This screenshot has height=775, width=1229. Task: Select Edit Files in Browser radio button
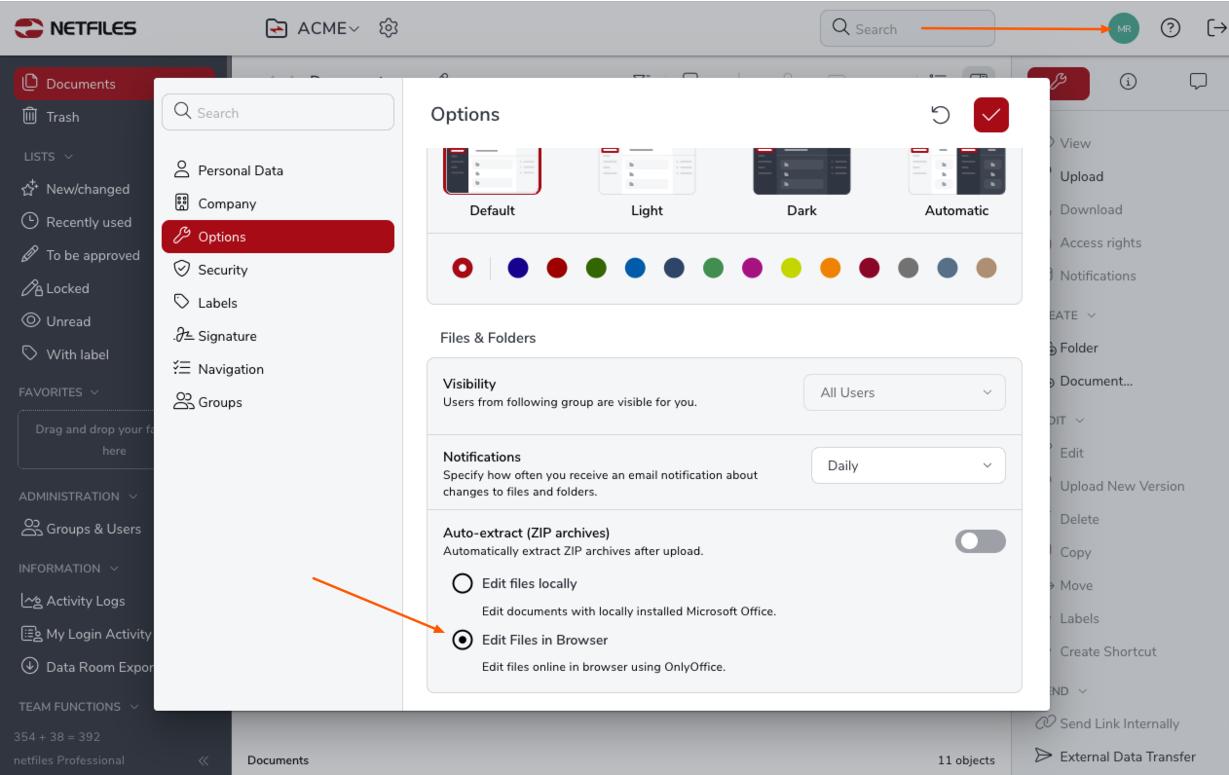[463, 640]
